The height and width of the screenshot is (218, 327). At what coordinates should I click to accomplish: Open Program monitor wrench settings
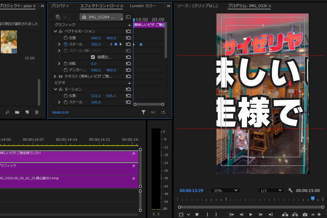[x=290, y=190]
